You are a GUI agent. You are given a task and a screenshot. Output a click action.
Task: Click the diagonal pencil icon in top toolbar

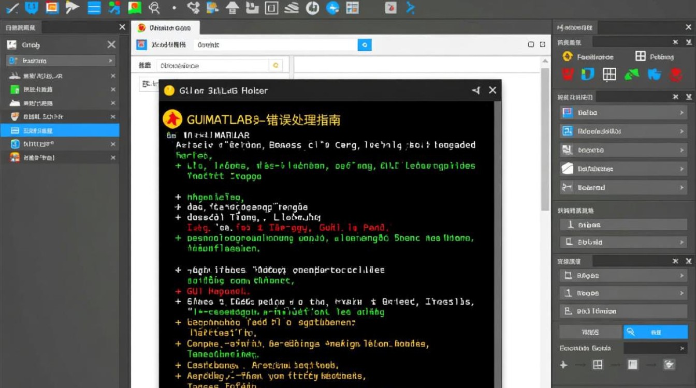click(x=11, y=7)
